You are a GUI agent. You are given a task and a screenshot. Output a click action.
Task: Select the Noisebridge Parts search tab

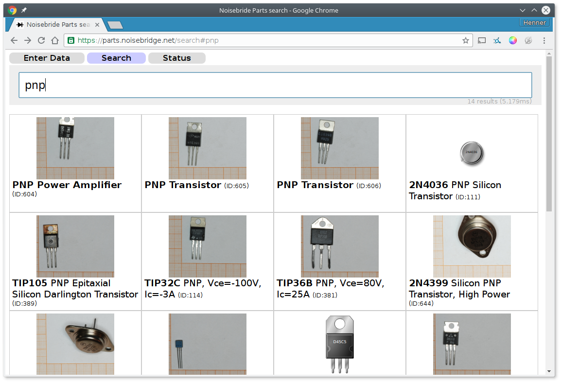[57, 25]
